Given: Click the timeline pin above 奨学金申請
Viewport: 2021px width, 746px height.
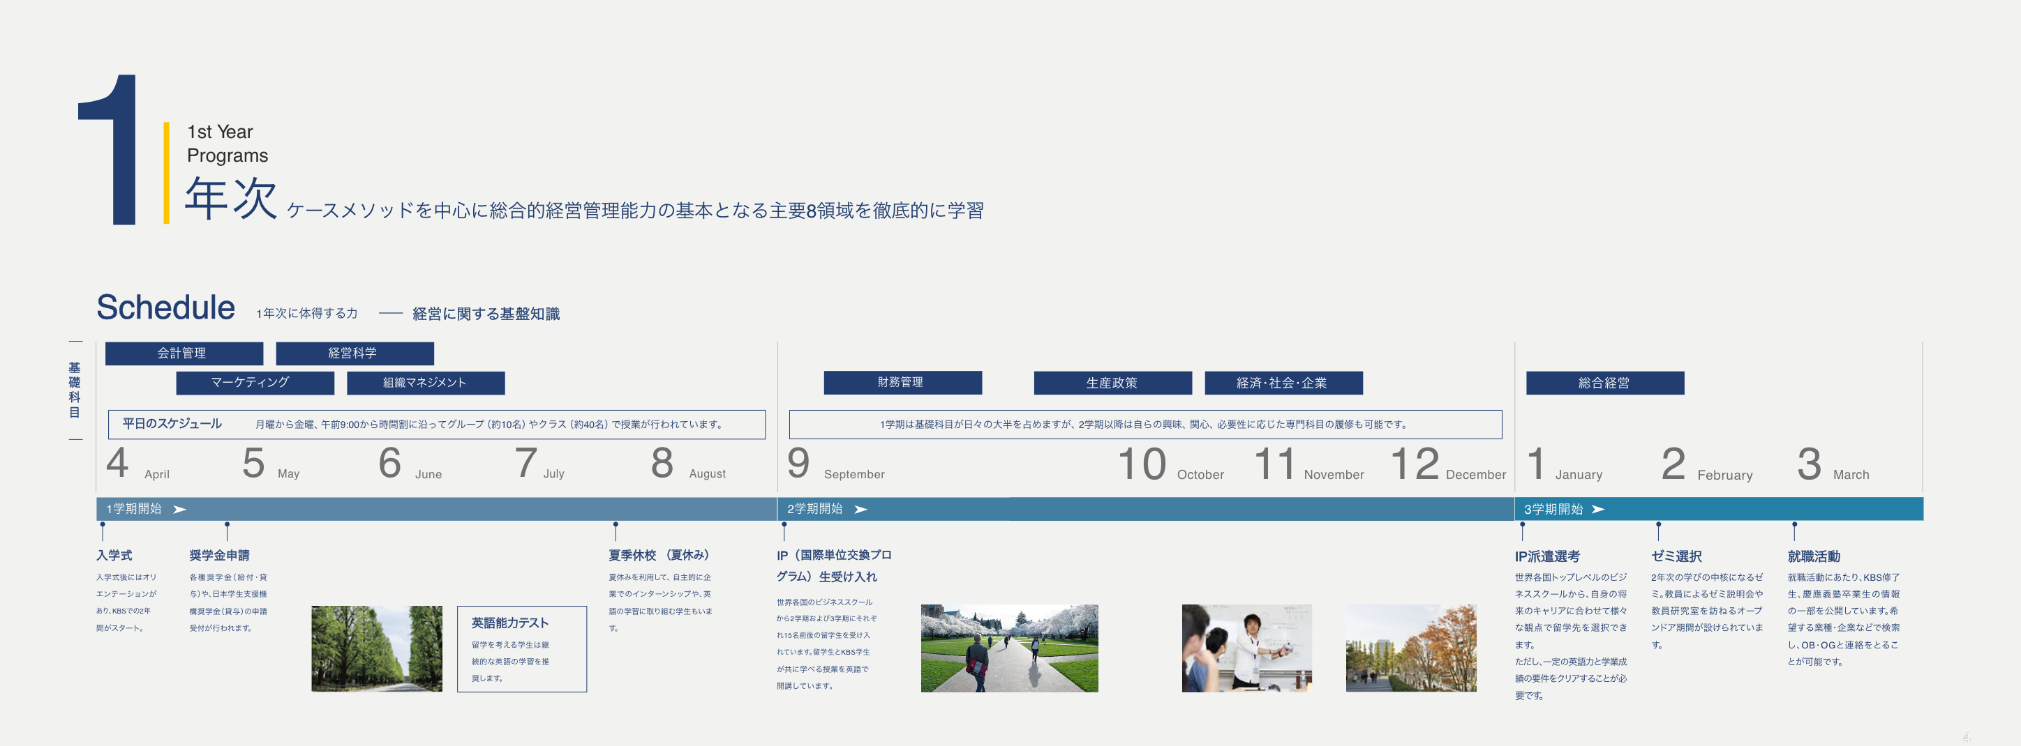Looking at the screenshot, I should pos(227,531).
